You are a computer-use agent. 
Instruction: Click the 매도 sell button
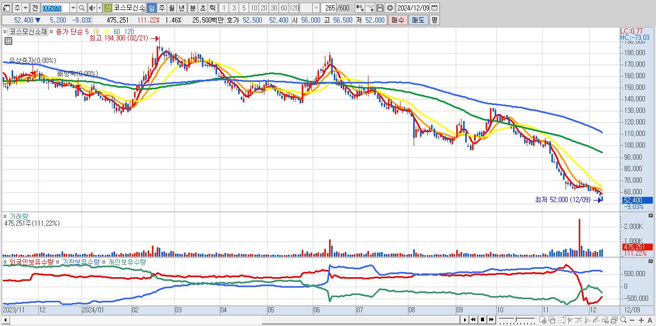tap(418, 20)
